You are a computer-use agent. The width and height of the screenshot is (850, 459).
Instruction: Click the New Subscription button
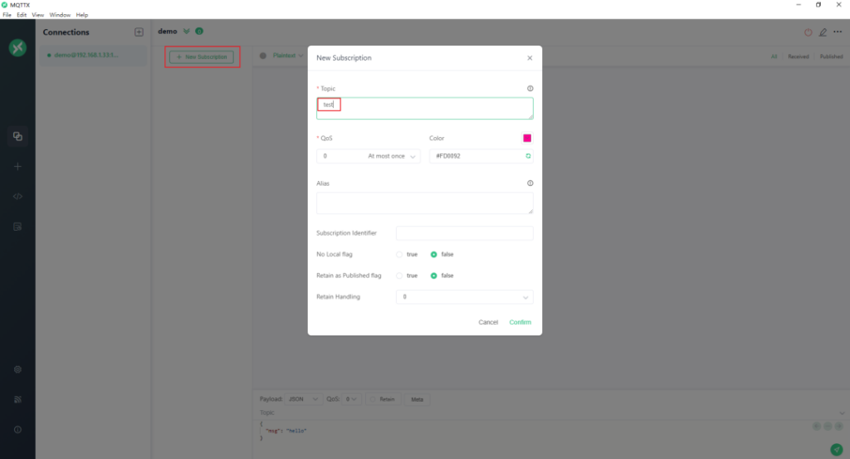click(202, 57)
